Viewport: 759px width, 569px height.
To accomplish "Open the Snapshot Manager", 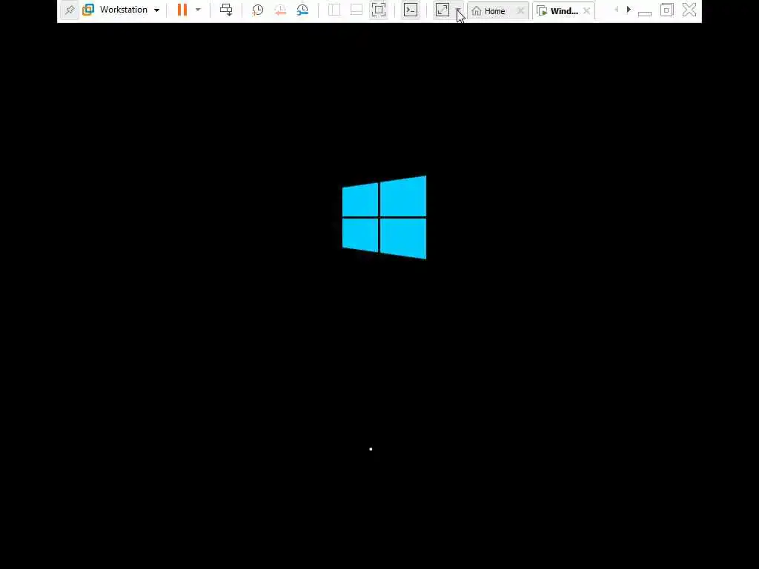I will point(302,10).
